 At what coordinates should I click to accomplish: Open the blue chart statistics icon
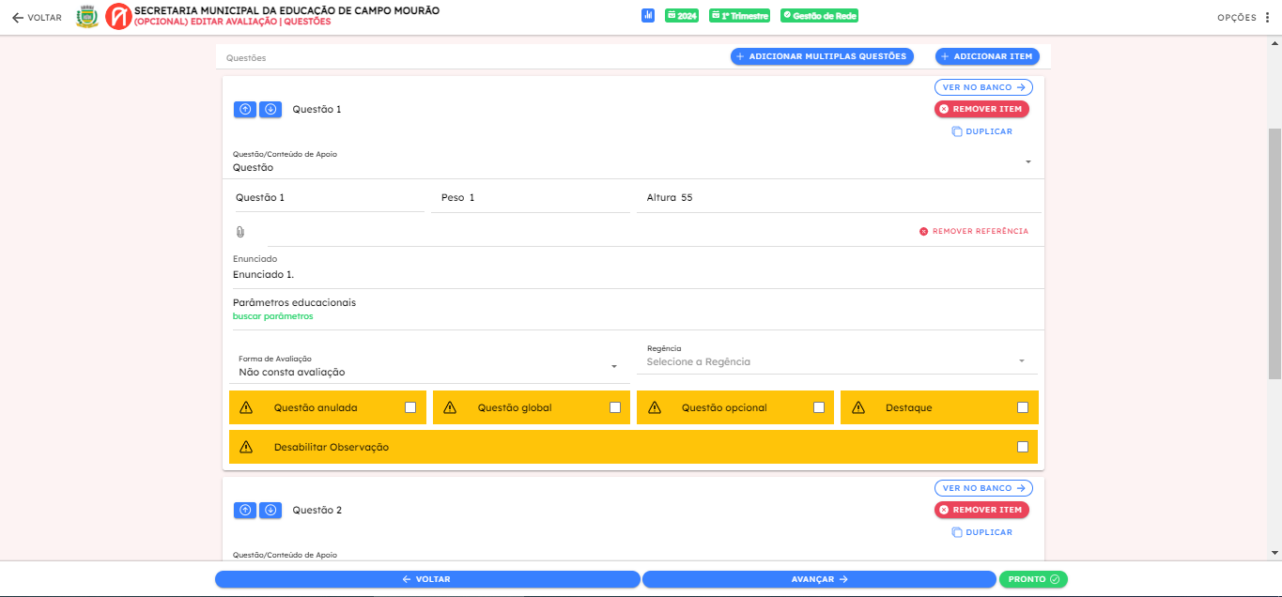point(648,16)
